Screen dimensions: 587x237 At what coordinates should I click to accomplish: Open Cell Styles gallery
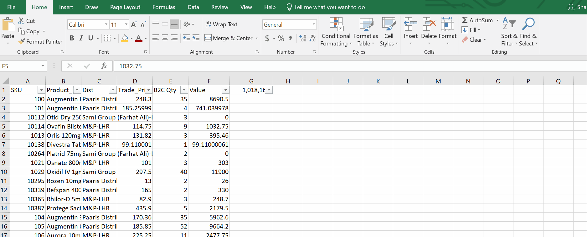389,32
